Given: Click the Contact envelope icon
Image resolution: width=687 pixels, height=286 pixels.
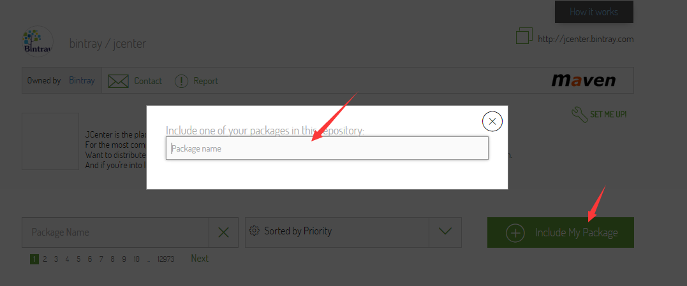Looking at the screenshot, I should [x=118, y=81].
